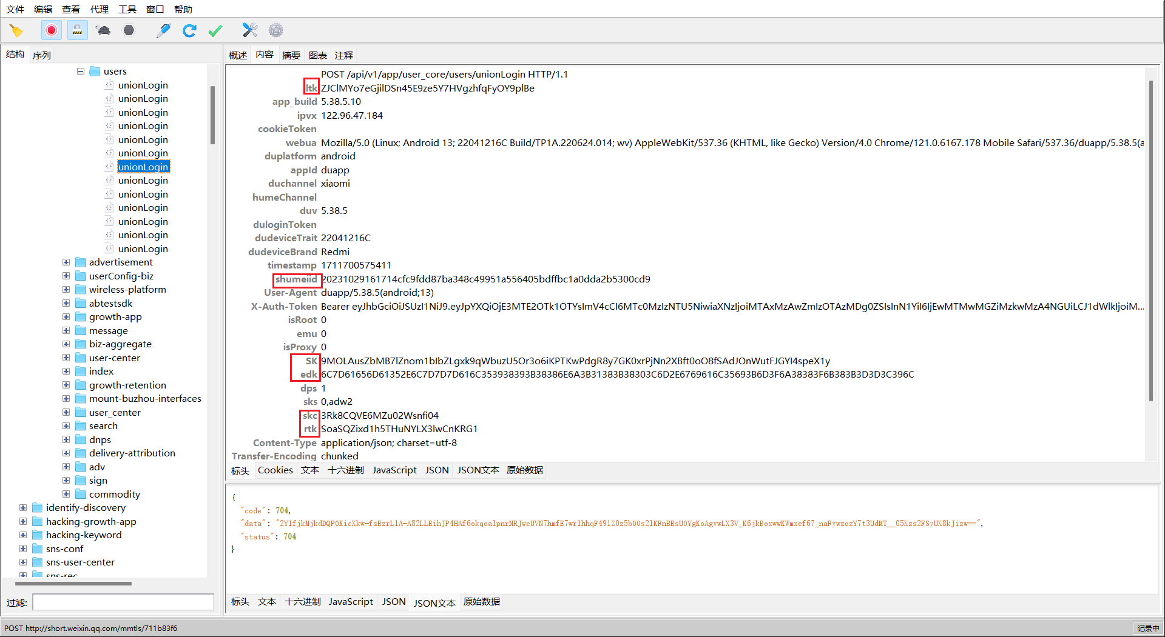The width and height of the screenshot is (1165, 637).
Task: Switch to the 概述 tab
Action: 238,55
